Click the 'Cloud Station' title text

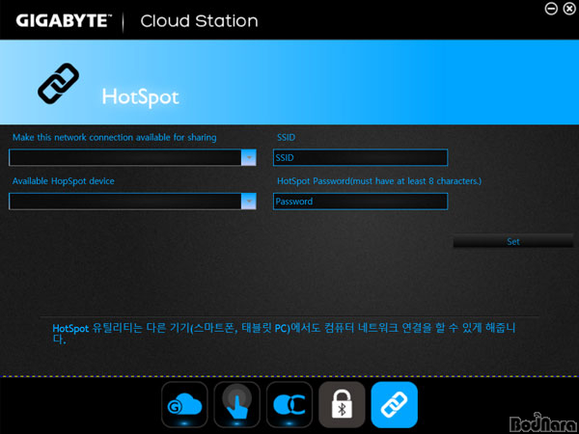click(x=200, y=21)
